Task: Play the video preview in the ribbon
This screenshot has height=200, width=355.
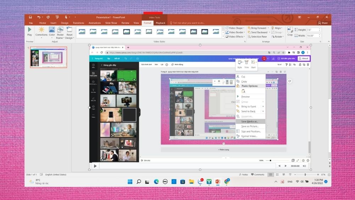Action: [x=29, y=32]
